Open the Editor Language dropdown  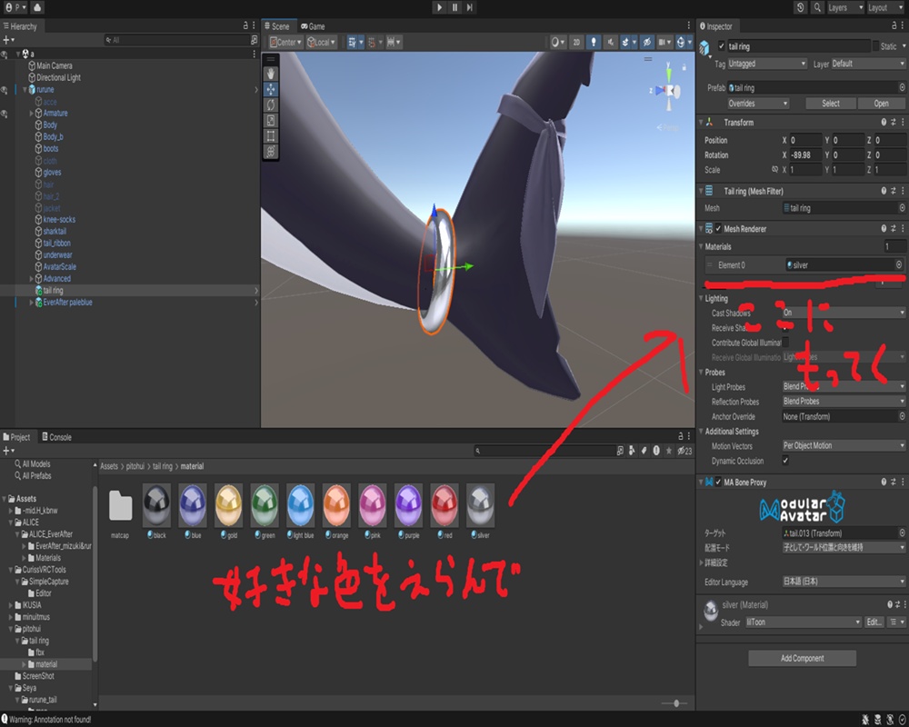coord(844,582)
